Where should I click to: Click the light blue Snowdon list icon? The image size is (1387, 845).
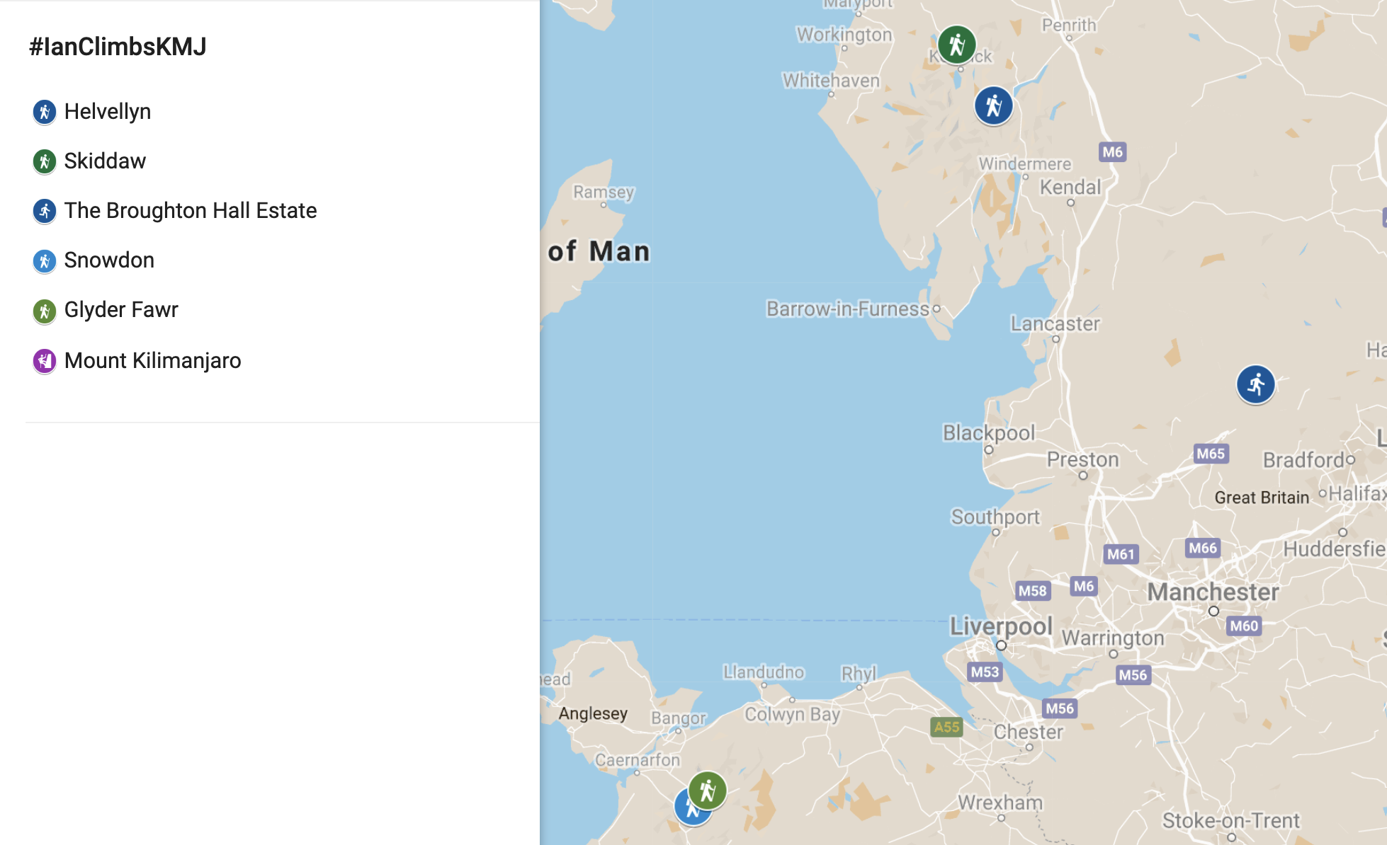point(45,261)
